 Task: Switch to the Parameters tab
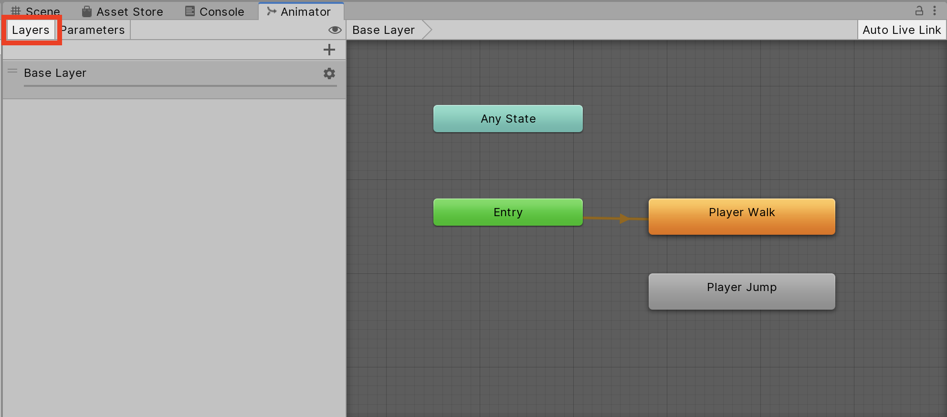click(94, 30)
